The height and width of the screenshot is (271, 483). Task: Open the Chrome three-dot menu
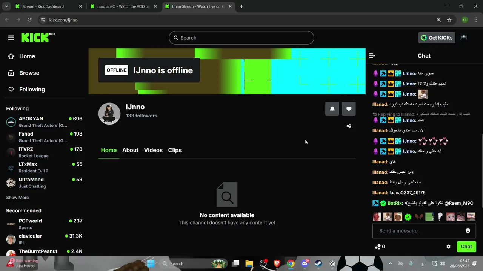475,20
